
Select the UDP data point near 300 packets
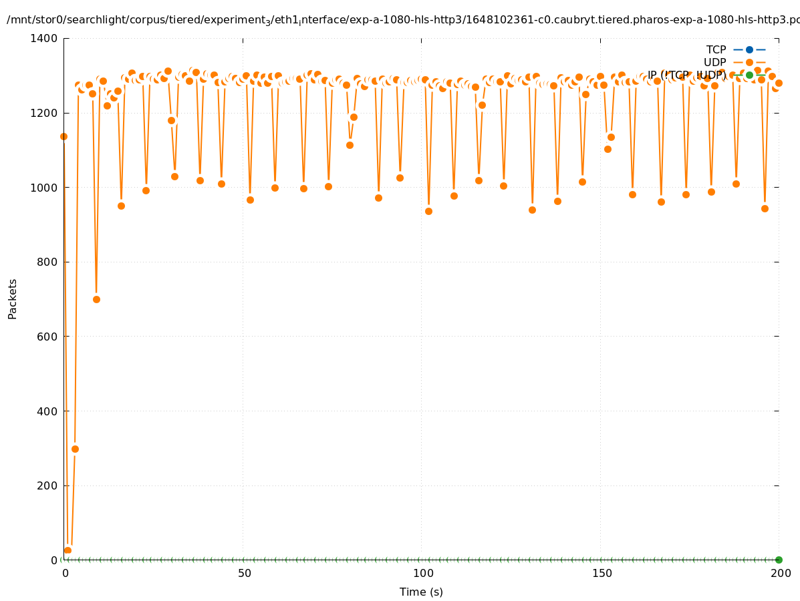click(x=75, y=449)
